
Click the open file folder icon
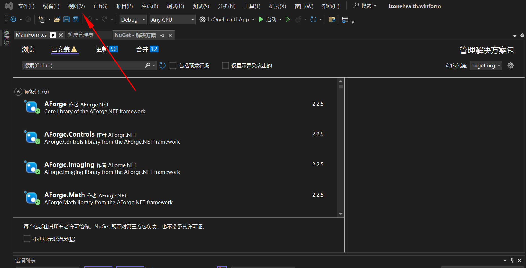57,19
